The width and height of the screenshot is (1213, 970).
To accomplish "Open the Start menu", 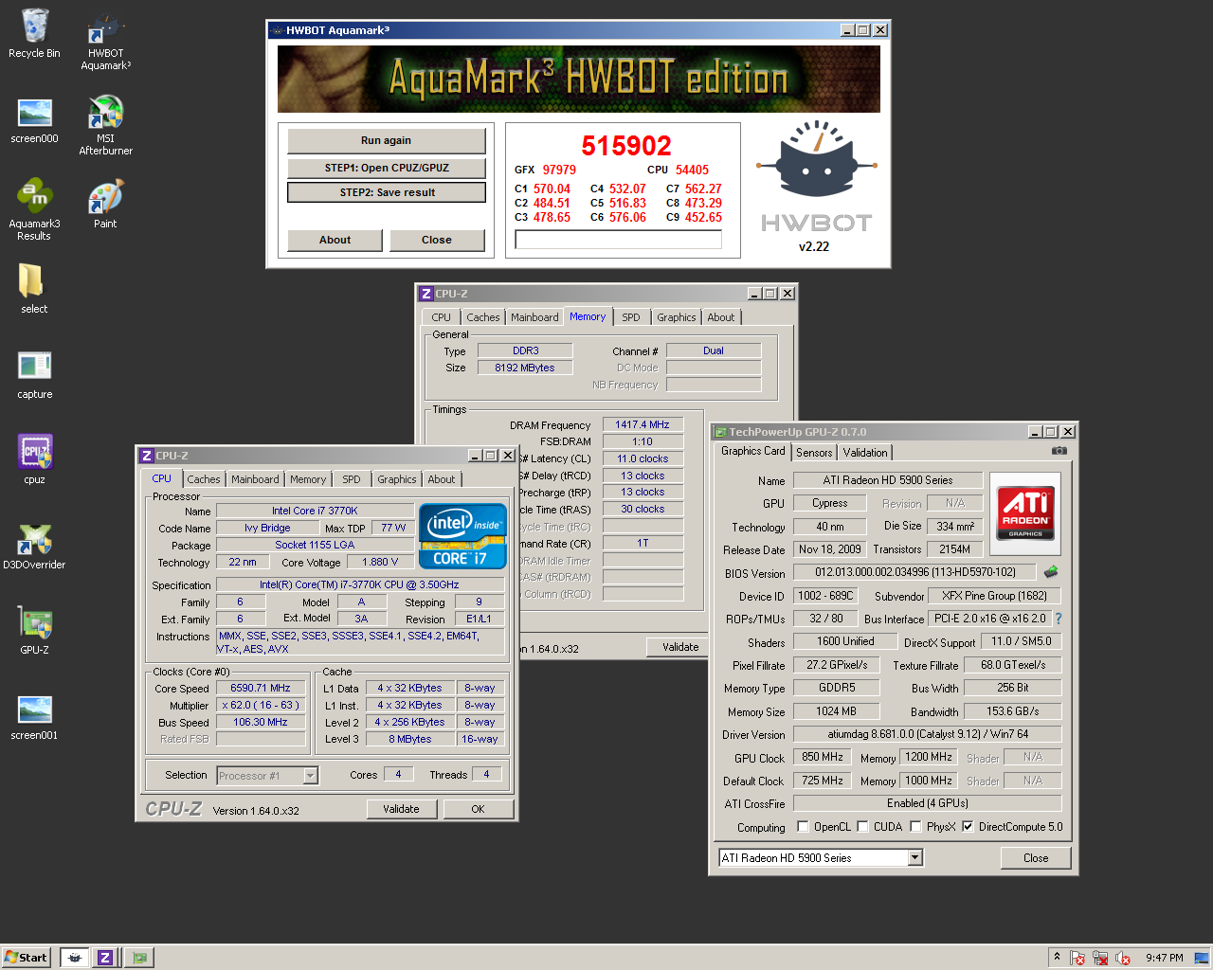I will click(x=26, y=958).
